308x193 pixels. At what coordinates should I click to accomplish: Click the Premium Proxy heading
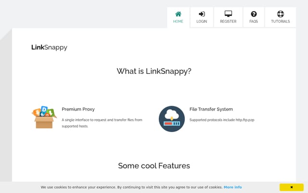[x=78, y=109]
